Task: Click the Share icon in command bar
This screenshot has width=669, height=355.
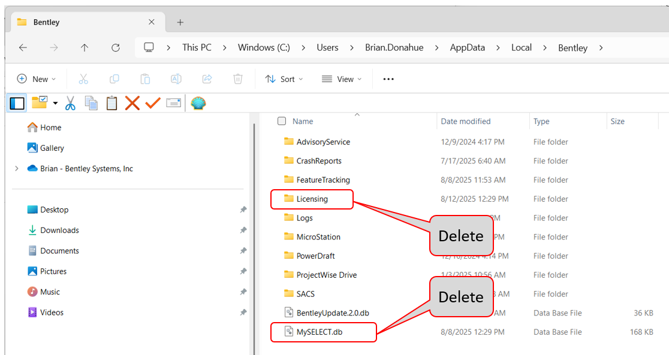Action: click(207, 79)
